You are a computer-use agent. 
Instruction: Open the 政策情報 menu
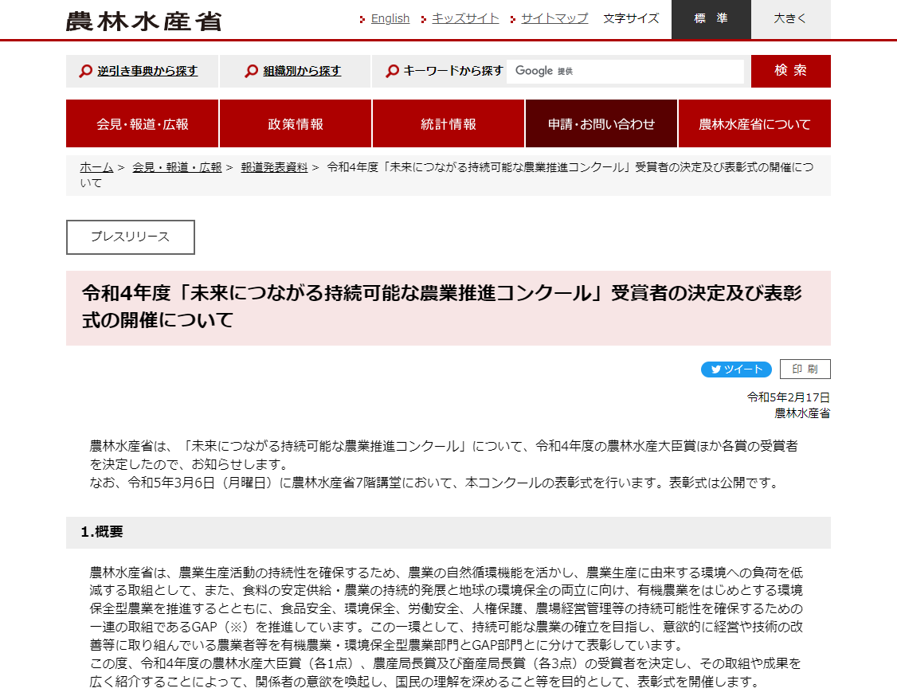point(296,124)
